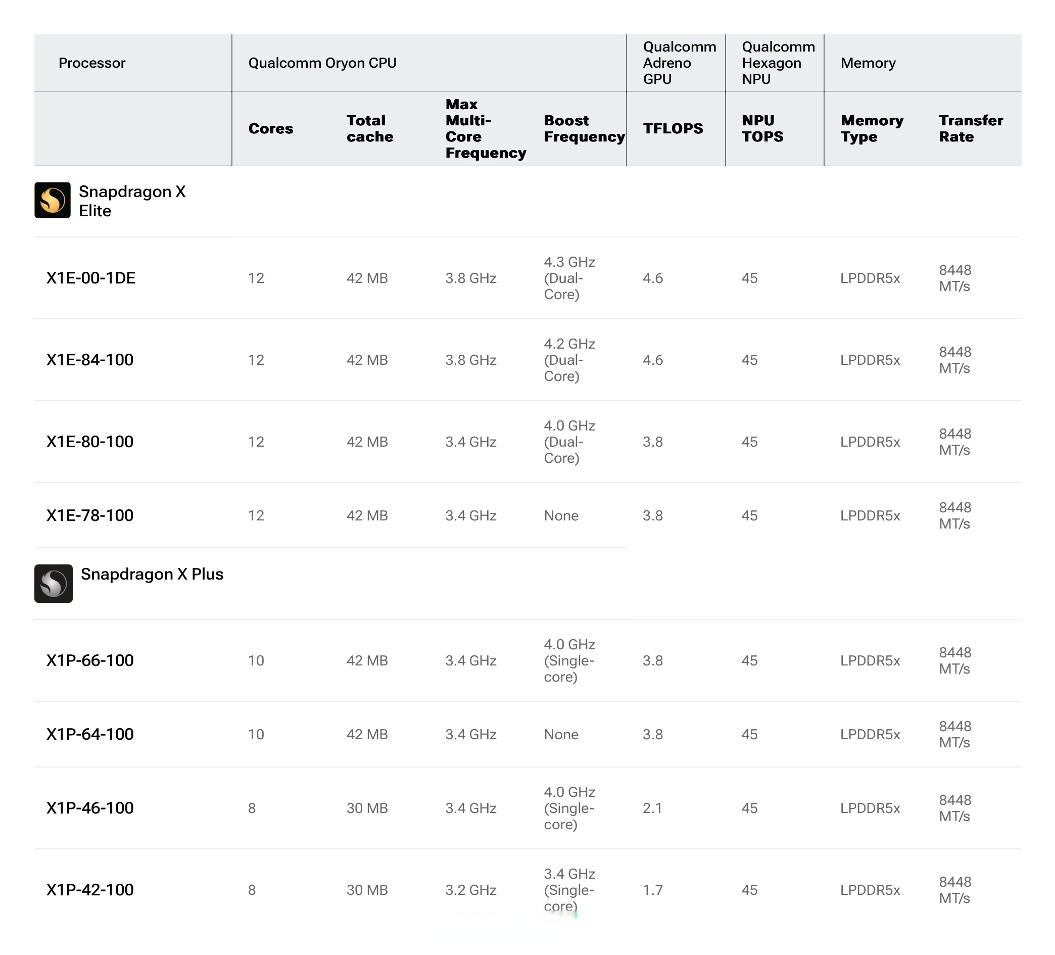Click the X1E-78-100 processor name
The image size is (1055, 955).
89,515
